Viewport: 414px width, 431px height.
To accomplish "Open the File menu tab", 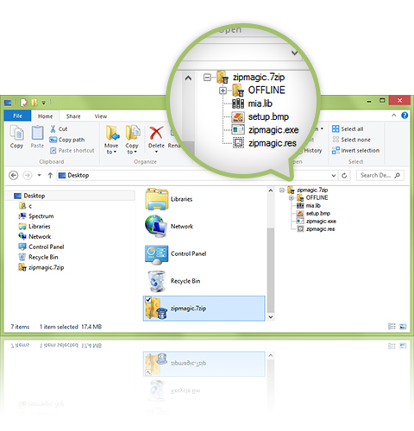I will (17, 116).
